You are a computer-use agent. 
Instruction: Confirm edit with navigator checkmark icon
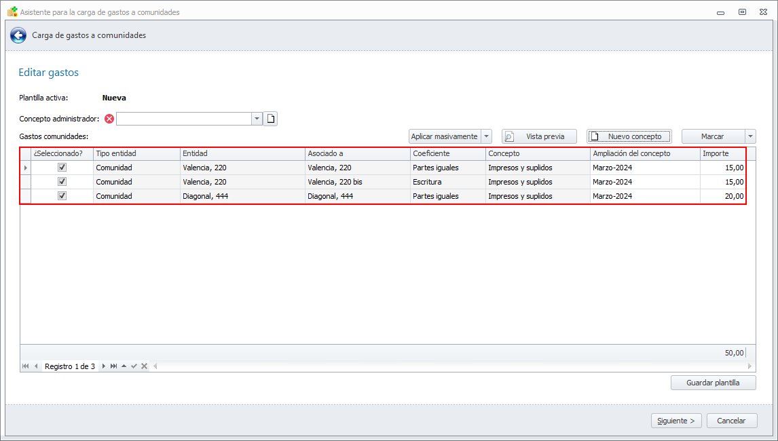(134, 366)
